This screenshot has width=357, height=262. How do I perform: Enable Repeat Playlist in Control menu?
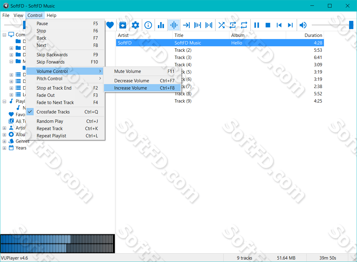(65, 136)
